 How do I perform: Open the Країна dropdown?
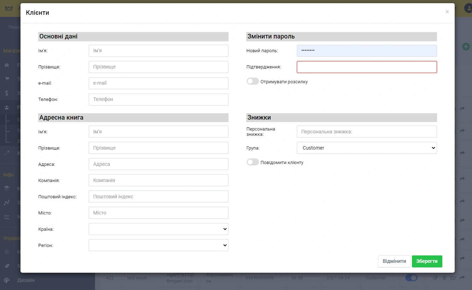pyautogui.click(x=158, y=229)
